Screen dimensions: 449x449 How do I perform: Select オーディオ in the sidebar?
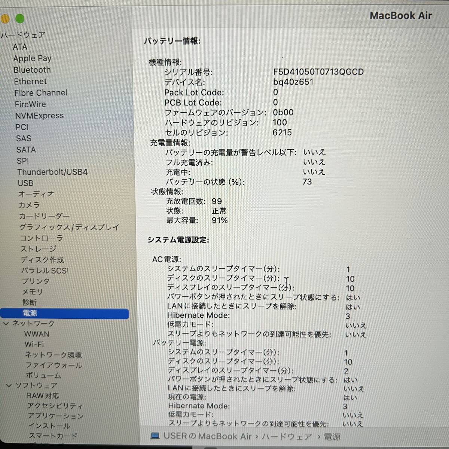point(36,194)
